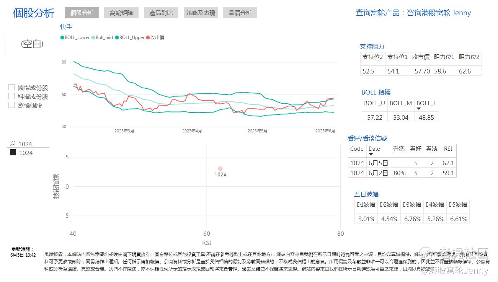Click the D5波幅 value 6.61%
This screenshot has width=498, height=282.
point(459,219)
